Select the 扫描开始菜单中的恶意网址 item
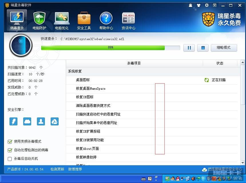This screenshot has width=246, height=183. [152, 123]
